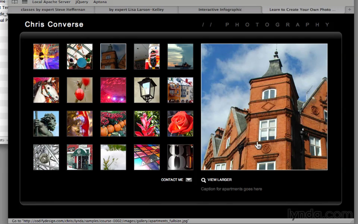Viewport: 358px width, 224px height.
Task: Select the black street lantern thumbnail
Action: pyautogui.click(x=147, y=90)
